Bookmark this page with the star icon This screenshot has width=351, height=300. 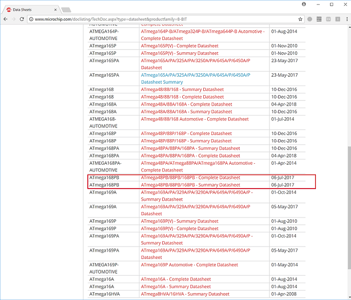click(300, 19)
